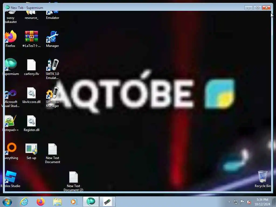Image resolution: width=276 pixels, height=207 pixels.
Task: Open the SMTK 3.0 Emulator shortcut
Action: tap(52, 69)
